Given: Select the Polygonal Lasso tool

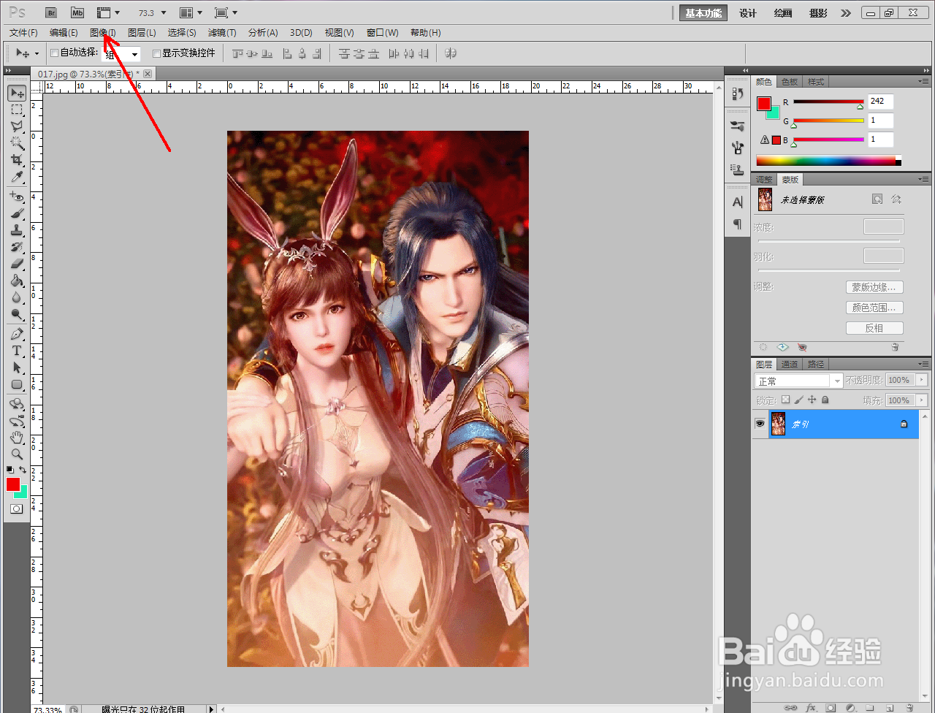Looking at the screenshot, I should click(17, 126).
